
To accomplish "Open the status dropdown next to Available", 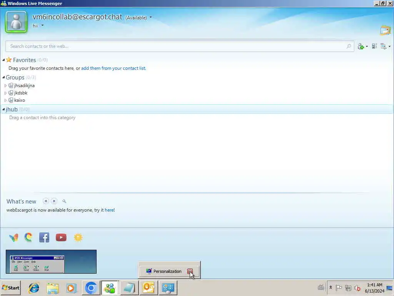I will point(151,17).
